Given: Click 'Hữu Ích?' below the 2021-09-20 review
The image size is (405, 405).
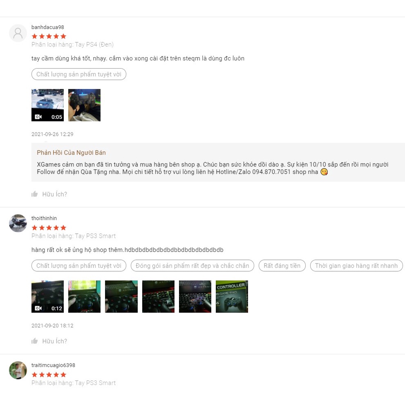Looking at the screenshot, I should coord(54,341).
